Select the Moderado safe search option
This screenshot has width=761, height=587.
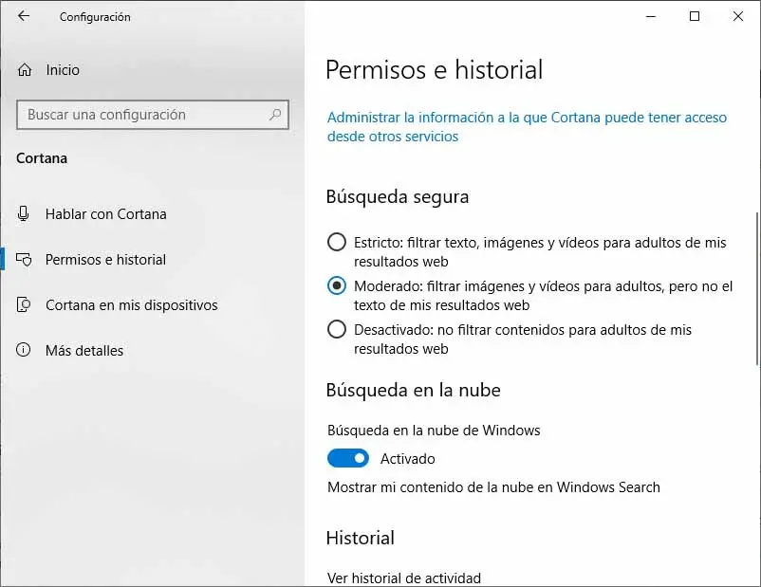point(336,286)
